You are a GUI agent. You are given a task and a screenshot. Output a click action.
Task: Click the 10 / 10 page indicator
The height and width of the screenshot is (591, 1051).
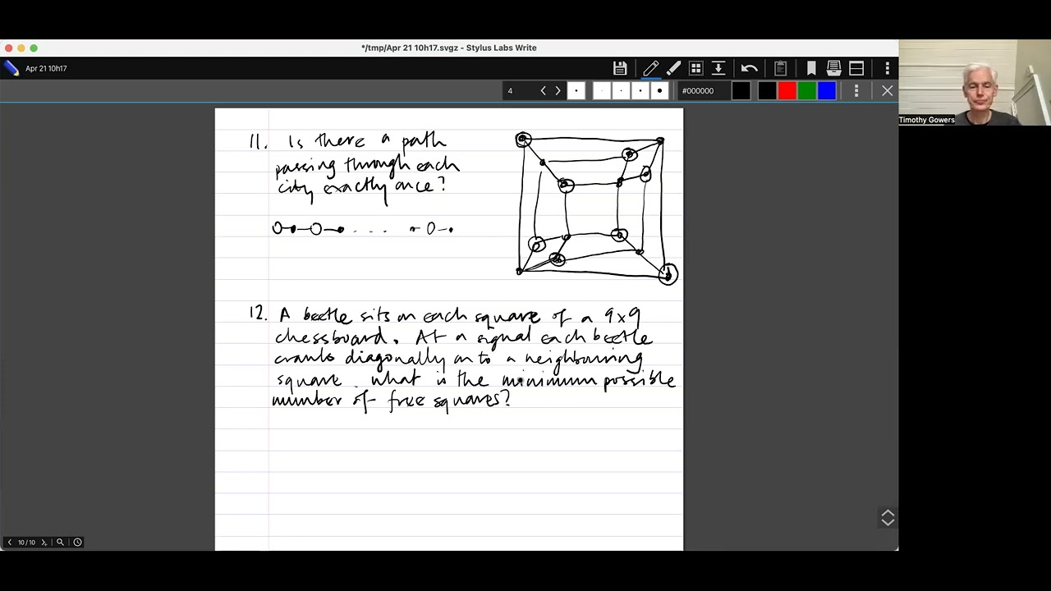coord(27,543)
